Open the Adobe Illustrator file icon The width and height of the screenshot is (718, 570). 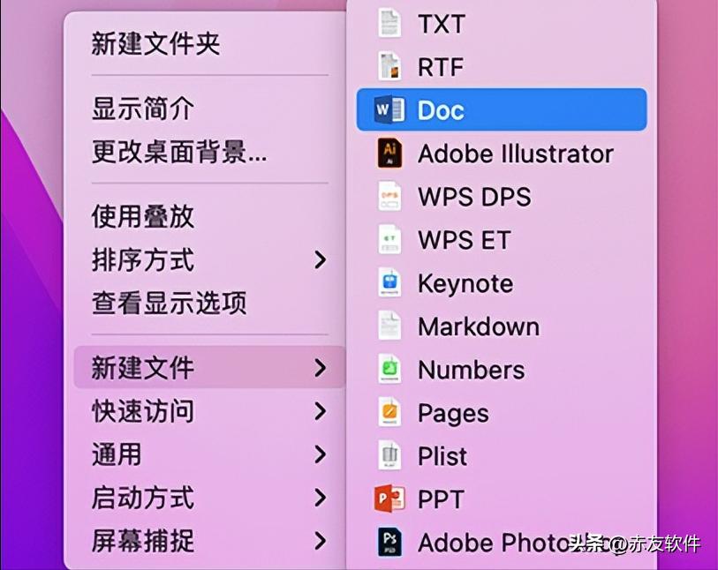[x=389, y=154]
